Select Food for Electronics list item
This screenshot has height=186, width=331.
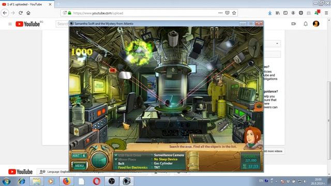click(x=133, y=167)
